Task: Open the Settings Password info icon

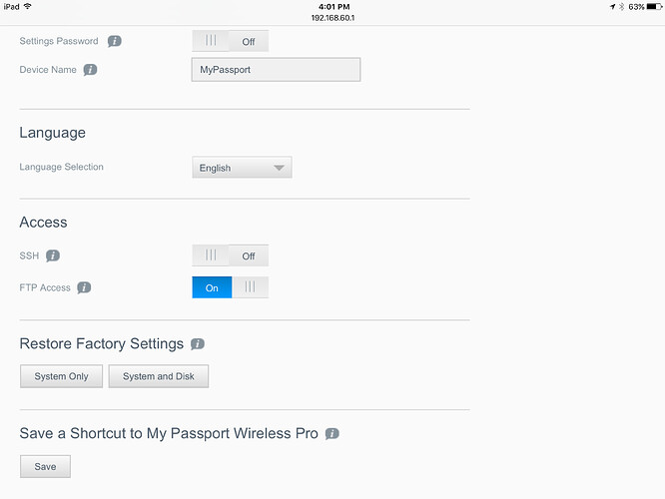Action: (x=115, y=41)
